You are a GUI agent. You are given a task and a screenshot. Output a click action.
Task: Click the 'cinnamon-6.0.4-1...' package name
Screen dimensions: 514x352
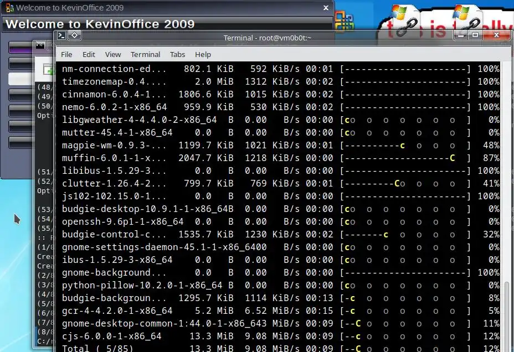(x=114, y=94)
